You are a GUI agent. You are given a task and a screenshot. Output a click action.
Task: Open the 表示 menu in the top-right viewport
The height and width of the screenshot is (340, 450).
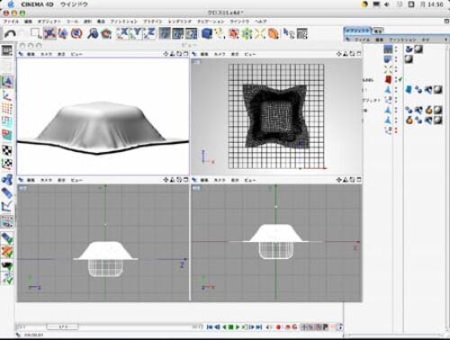235,54
